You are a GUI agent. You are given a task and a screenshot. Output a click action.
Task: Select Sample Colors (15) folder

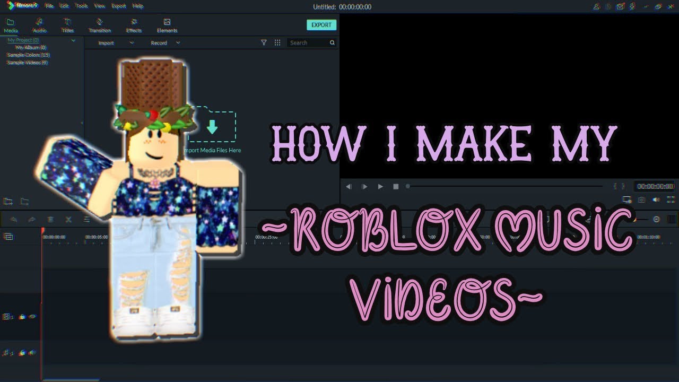coord(28,55)
